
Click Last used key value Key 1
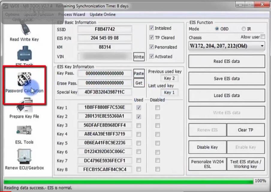(169, 92)
